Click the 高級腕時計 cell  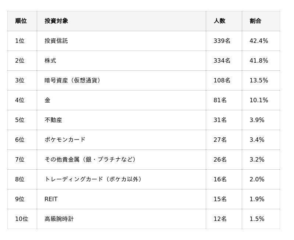click(59, 219)
